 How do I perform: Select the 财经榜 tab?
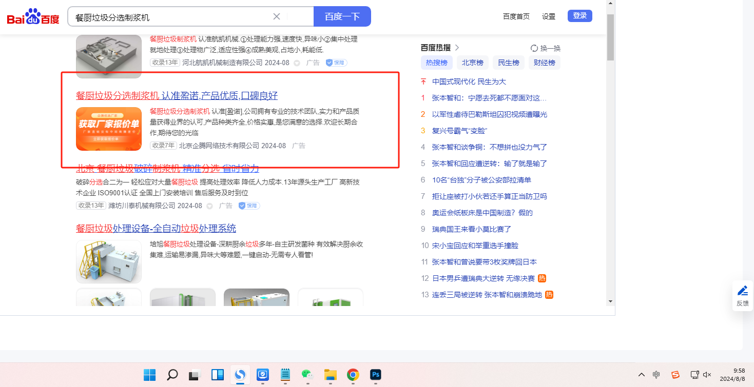coord(544,63)
